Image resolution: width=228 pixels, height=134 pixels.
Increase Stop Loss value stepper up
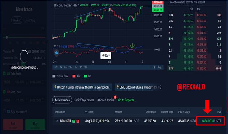click(43, 99)
